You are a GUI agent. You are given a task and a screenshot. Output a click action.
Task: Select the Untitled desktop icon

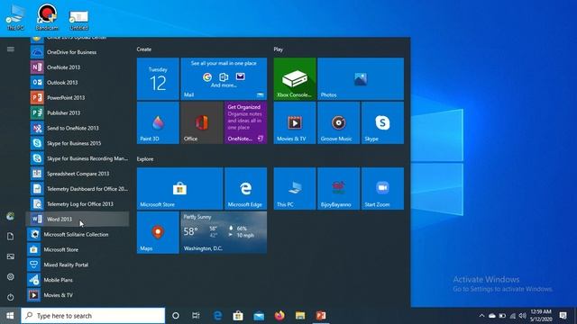pos(78,19)
